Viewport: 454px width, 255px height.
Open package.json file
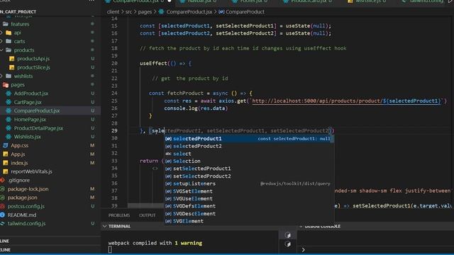point(22,198)
